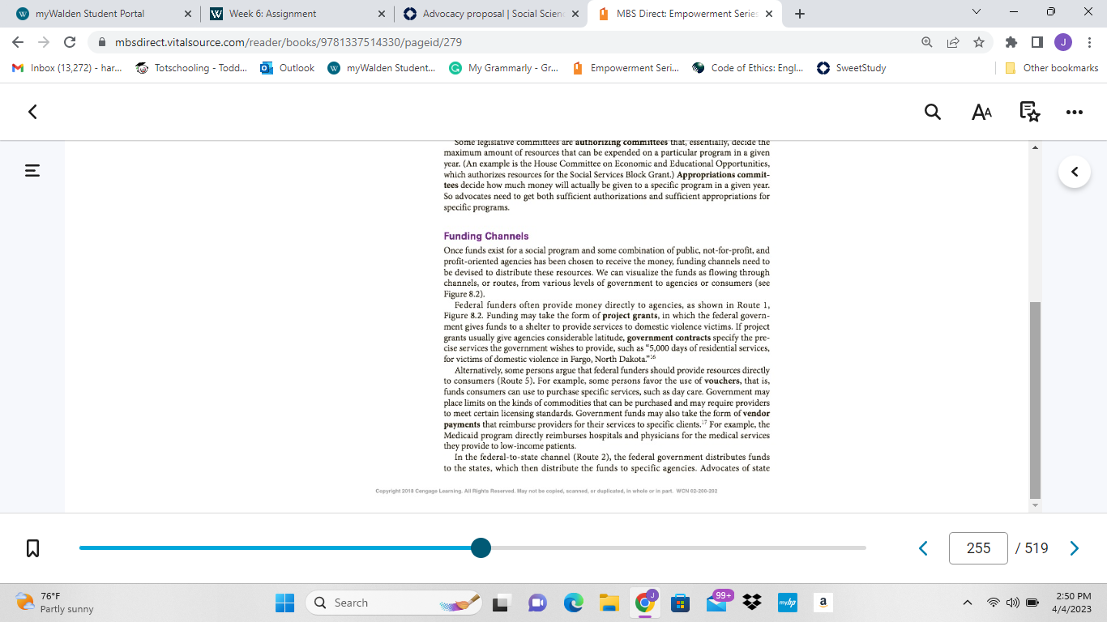Click the page number field showing 255
The image size is (1107, 622).
tap(978, 548)
